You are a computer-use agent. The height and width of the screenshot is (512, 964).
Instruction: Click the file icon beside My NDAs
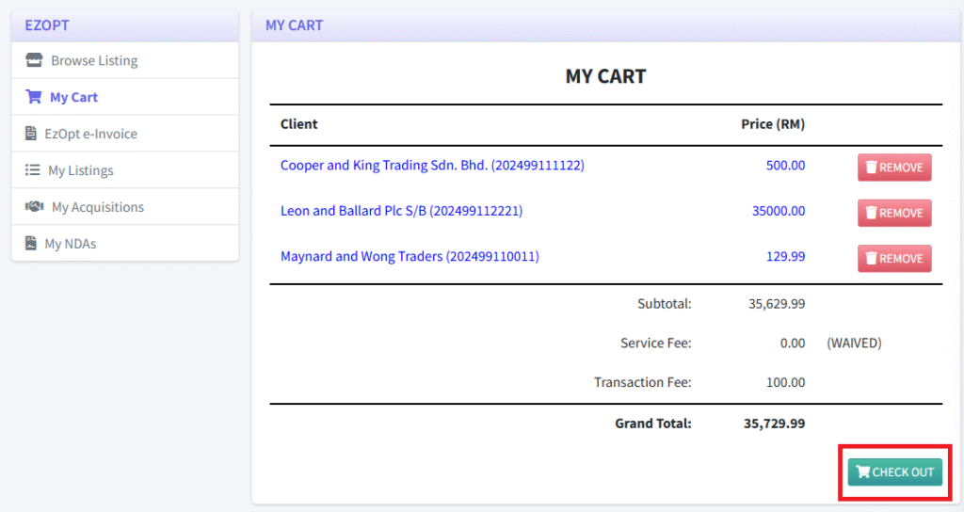[x=31, y=244]
